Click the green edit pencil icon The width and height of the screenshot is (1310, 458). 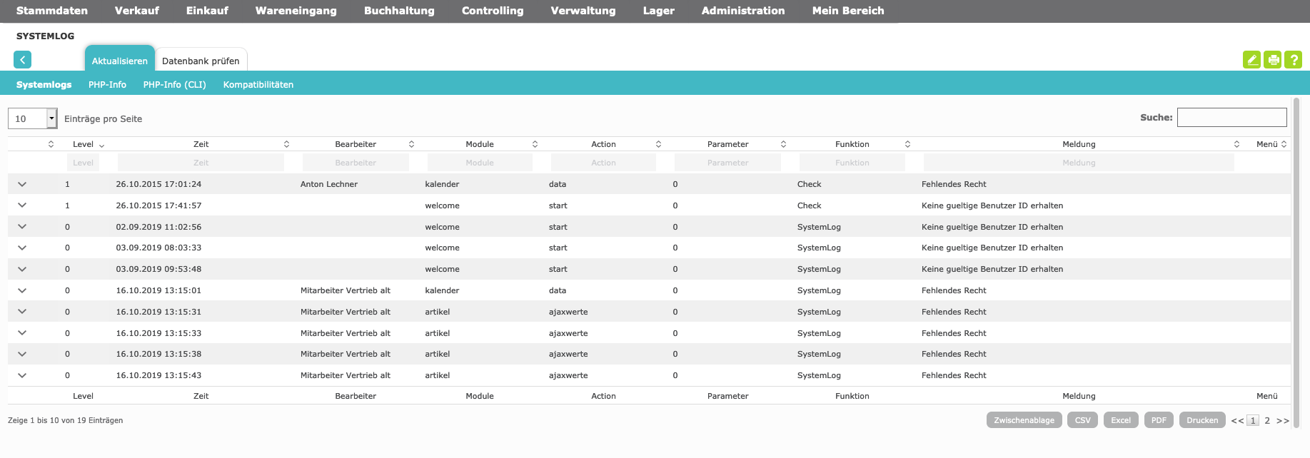pyautogui.click(x=1251, y=60)
